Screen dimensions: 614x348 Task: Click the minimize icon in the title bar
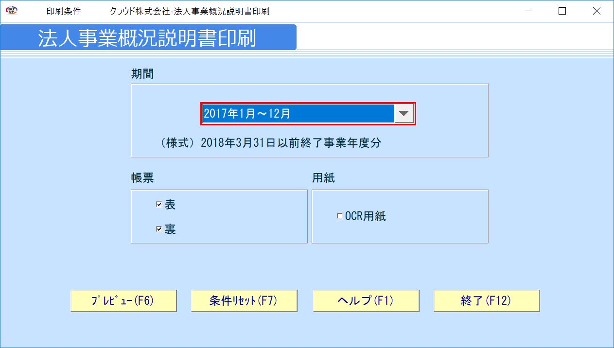click(528, 11)
